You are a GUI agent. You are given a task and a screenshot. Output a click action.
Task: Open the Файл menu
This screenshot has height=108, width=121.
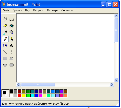click(6, 10)
